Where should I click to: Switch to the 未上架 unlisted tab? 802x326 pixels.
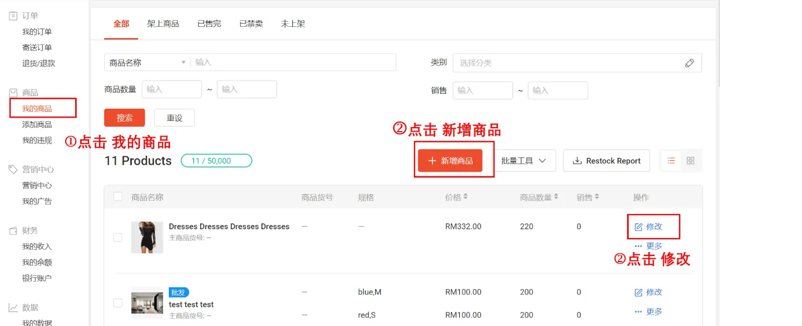[292, 24]
